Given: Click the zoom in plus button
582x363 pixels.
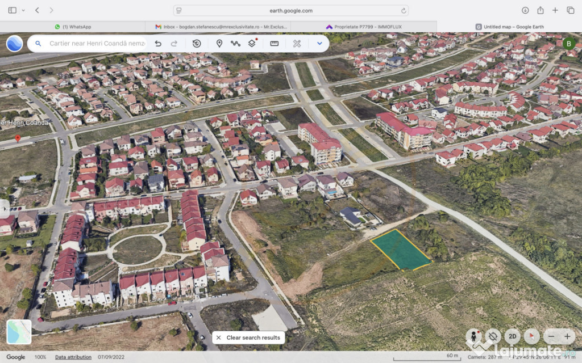Looking at the screenshot, I should (x=567, y=336).
